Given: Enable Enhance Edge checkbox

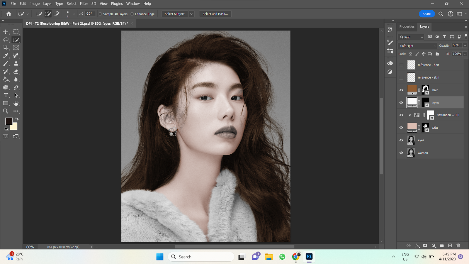Looking at the screenshot, I should [132, 14].
